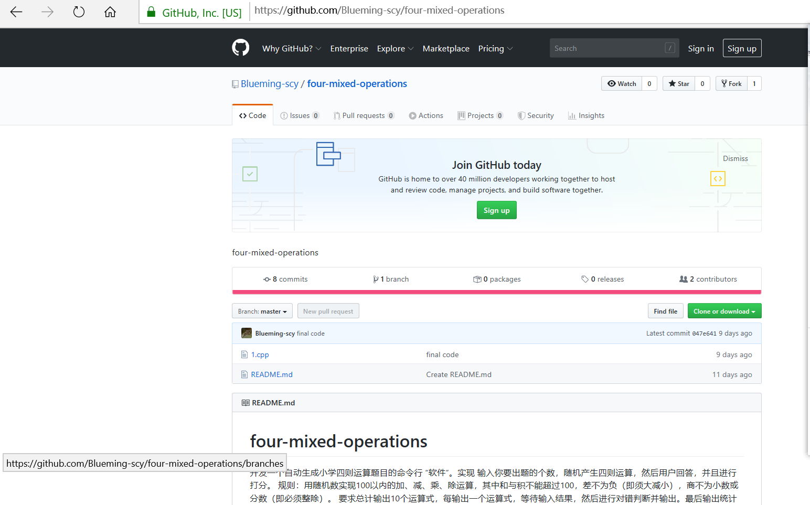Open the 1 branch link
Image resolution: width=810 pixels, height=505 pixels.
(391, 279)
